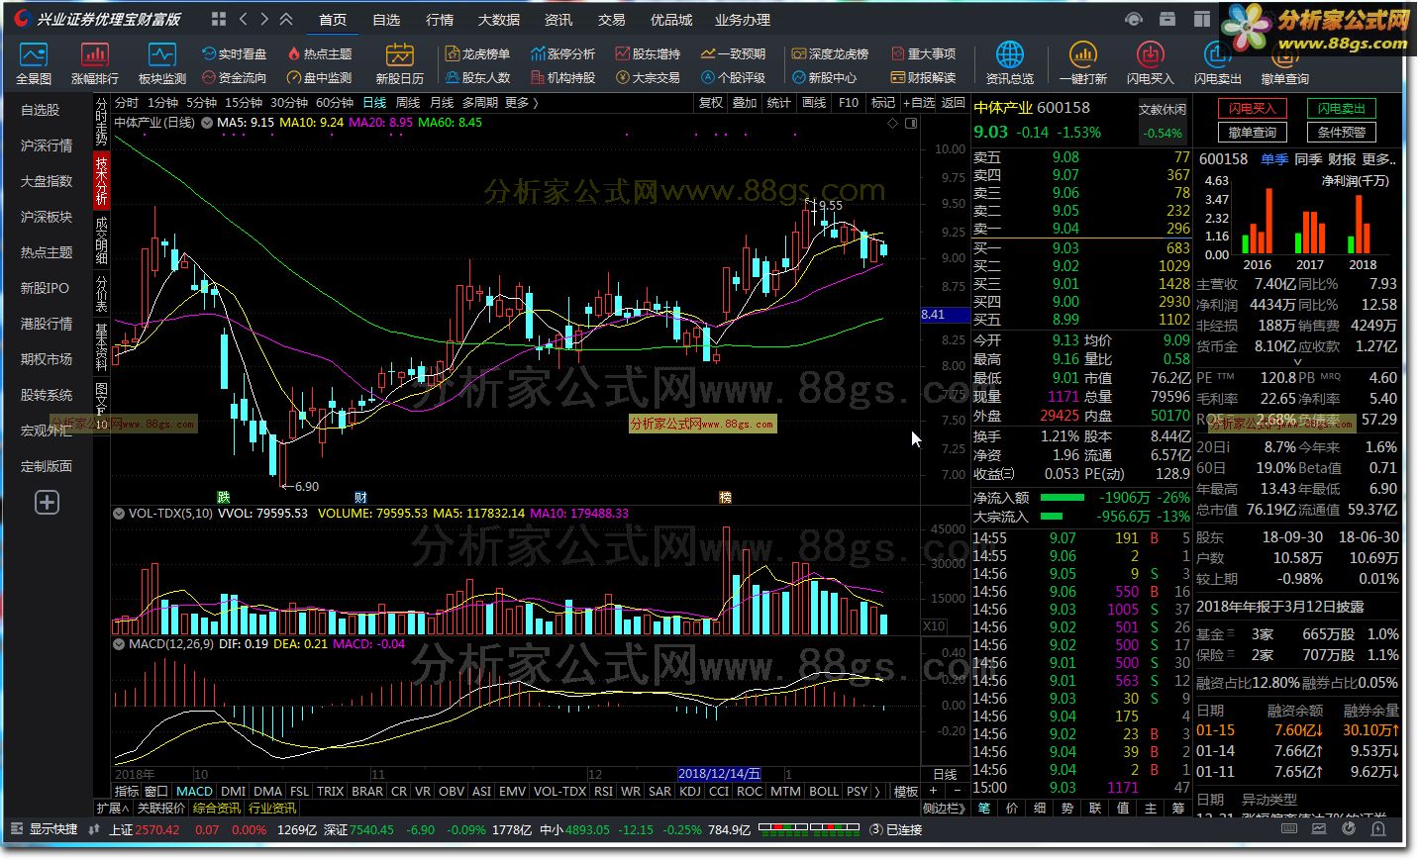Expand the MA indicator settings arrow
Image resolution: width=1419 pixels, height=860 pixels.
point(207,123)
